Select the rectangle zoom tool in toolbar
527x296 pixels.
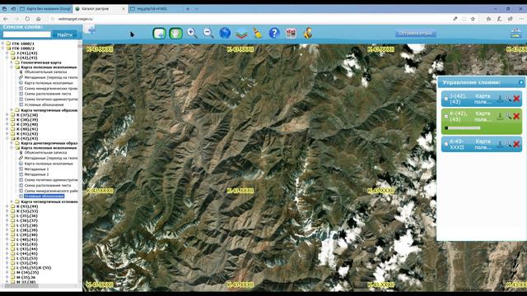[x=159, y=33]
